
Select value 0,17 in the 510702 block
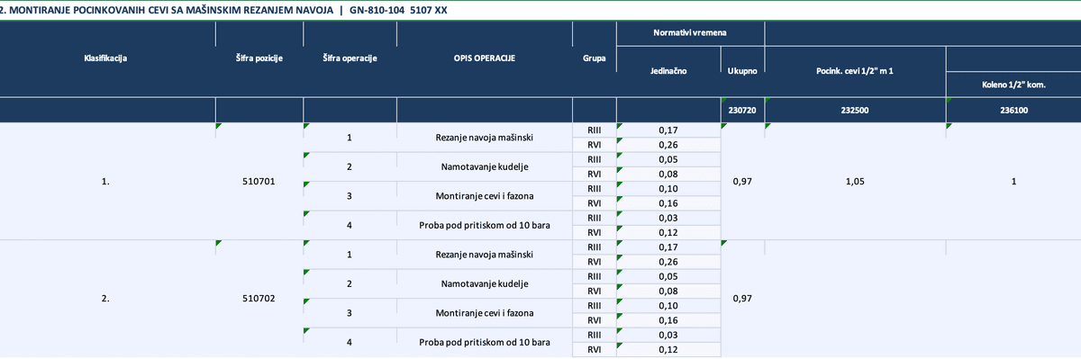668,247
